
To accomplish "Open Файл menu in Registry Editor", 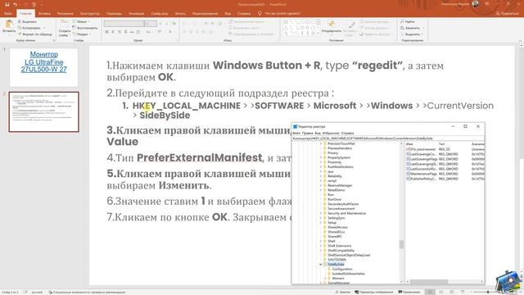I will [x=296, y=133].
